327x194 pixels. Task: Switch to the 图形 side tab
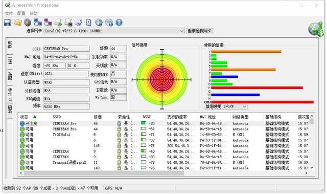click(10, 76)
